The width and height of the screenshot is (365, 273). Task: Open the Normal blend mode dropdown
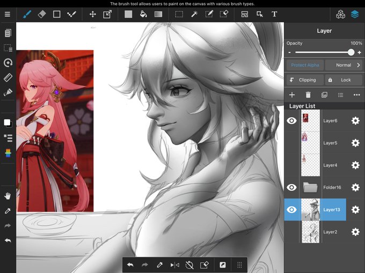point(344,65)
